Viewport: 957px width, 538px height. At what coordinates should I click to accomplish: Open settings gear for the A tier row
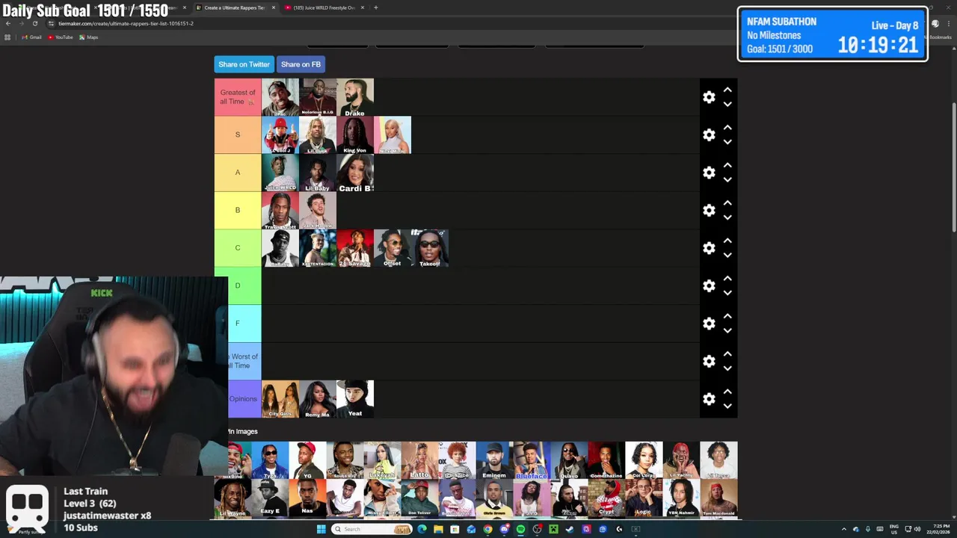click(709, 173)
